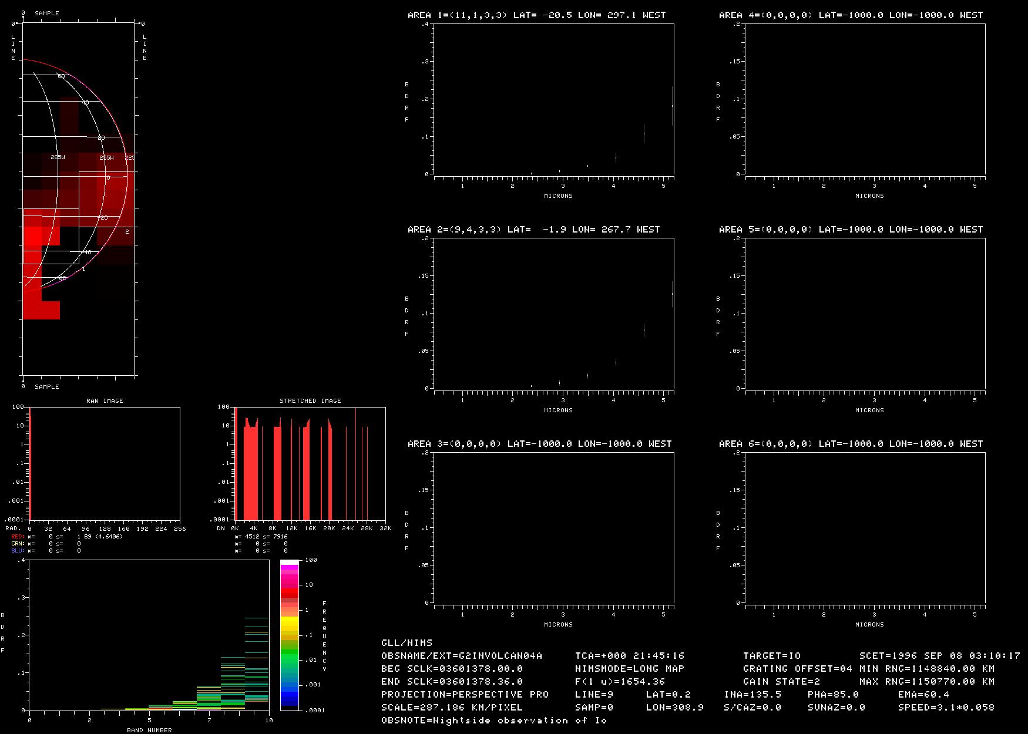This screenshot has height=734, width=1028.
Task: Click the "MIN RNG=1148840.00 KM" value
Action: click(x=927, y=669)
